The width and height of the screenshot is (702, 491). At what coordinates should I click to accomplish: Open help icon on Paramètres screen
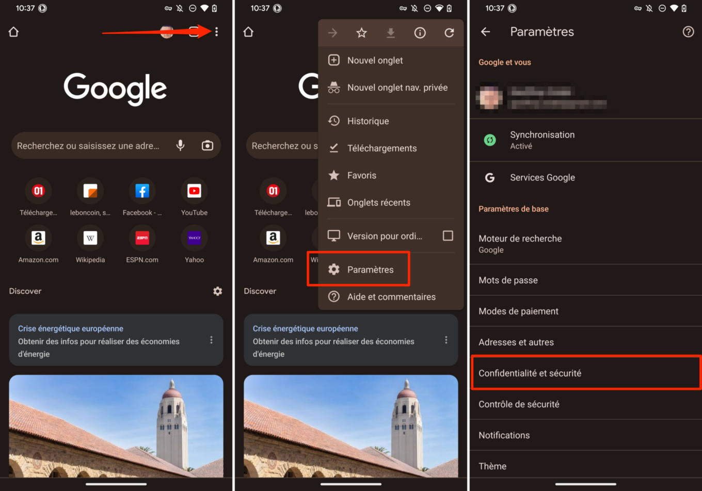point(688,32)
